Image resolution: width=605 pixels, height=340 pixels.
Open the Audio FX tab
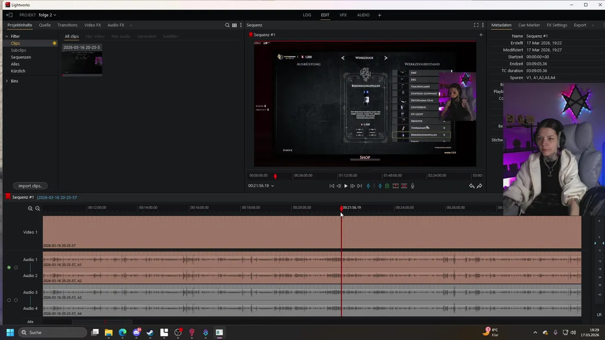pos(116,25)
